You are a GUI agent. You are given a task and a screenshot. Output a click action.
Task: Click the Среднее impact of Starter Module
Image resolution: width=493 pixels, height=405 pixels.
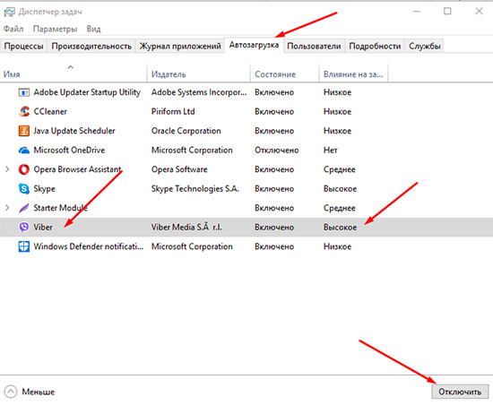pyautogui.click(x=340, y=208)
